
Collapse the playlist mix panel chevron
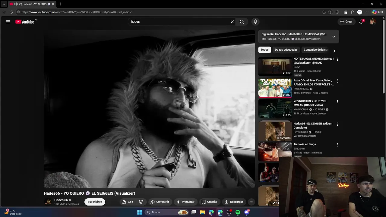[x=334, y=36]
